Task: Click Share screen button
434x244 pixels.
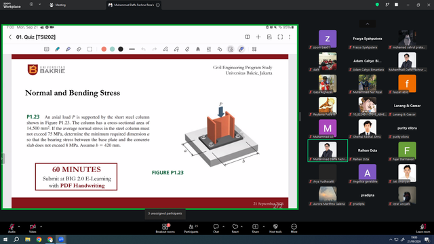Action: click(255, 228)
